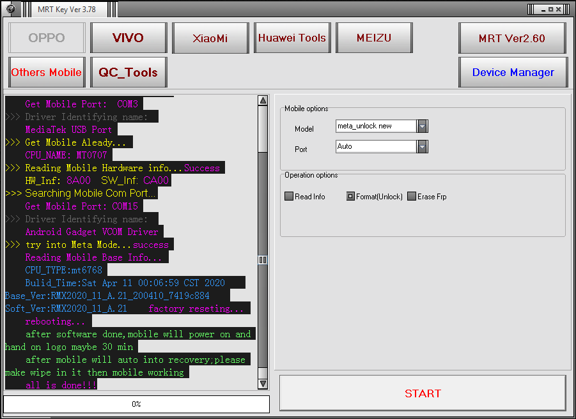Screen dimensions: 576x419
Task: Click the 'Mobile options' group label
Action: pyautogui.click(x=306, y=109)
